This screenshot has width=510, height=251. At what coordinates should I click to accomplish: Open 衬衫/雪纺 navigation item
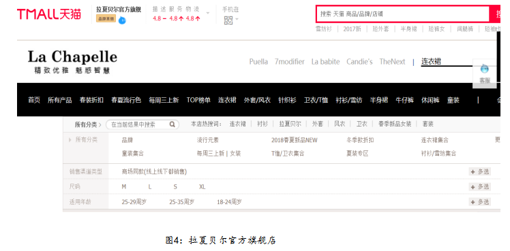tap(349, 100)
